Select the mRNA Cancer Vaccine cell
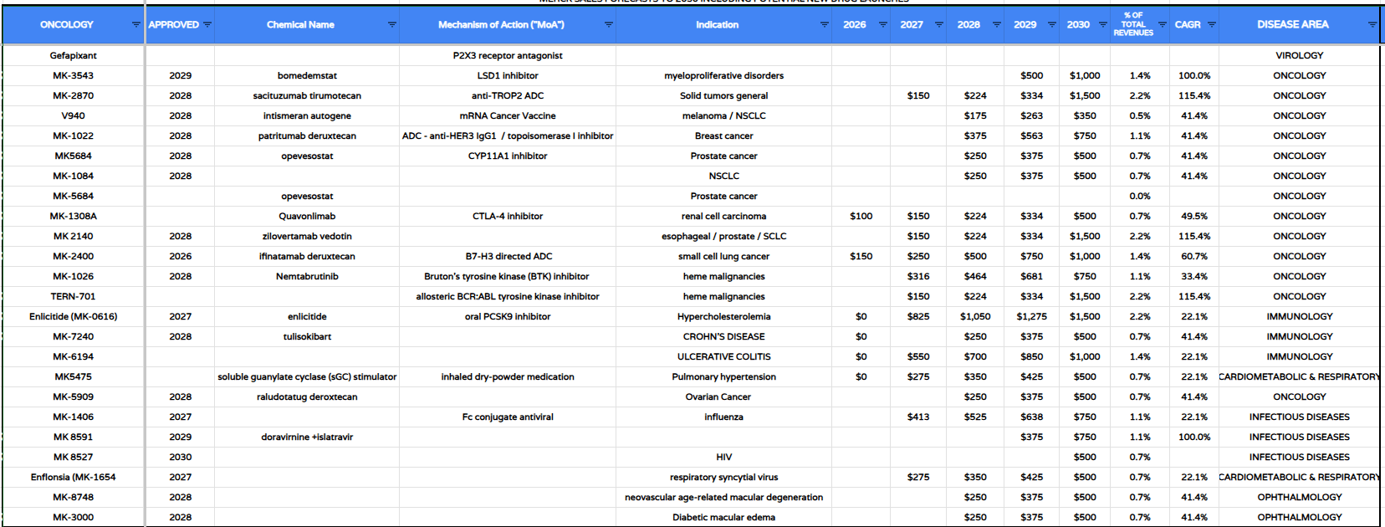This screenshot has height=527, width=1385. click(508, 115)
